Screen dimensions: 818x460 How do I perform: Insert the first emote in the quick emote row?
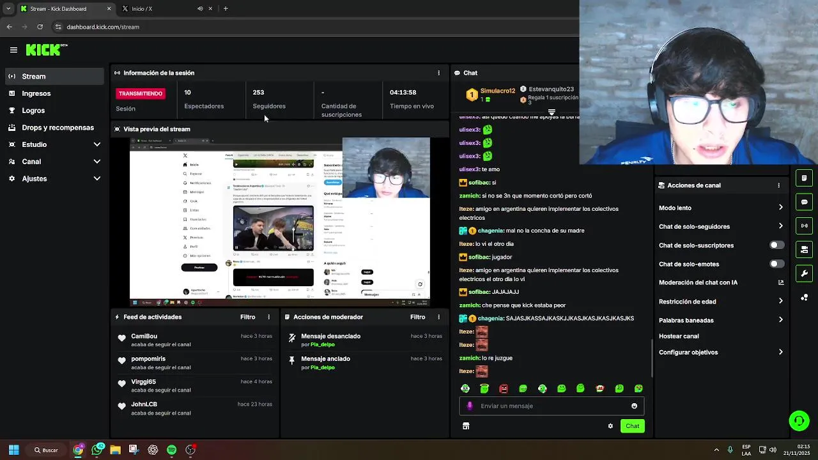pyautogui.click(x=465, y=388)
